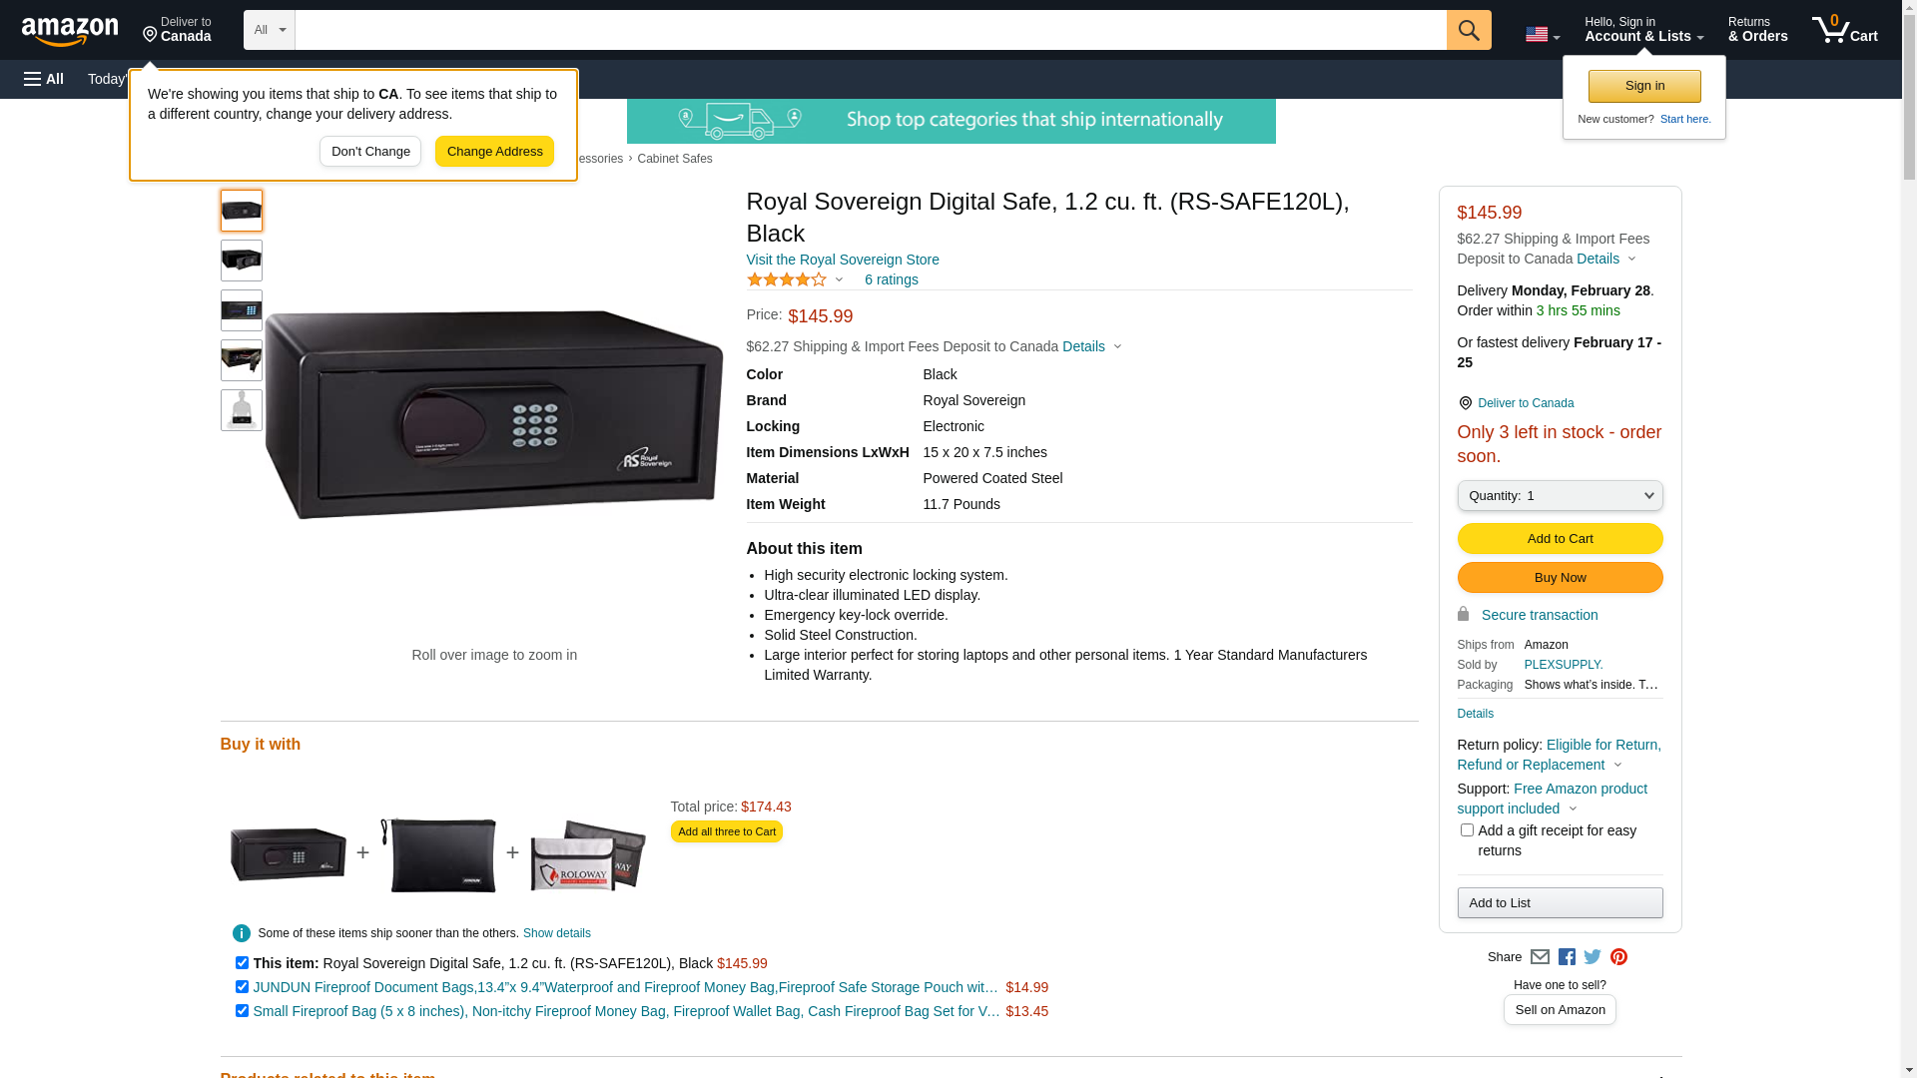Uncheck Small Fireproof Bag item
The image size is (1917, 1078).
pyautogui.click(x=242, y=1011)
